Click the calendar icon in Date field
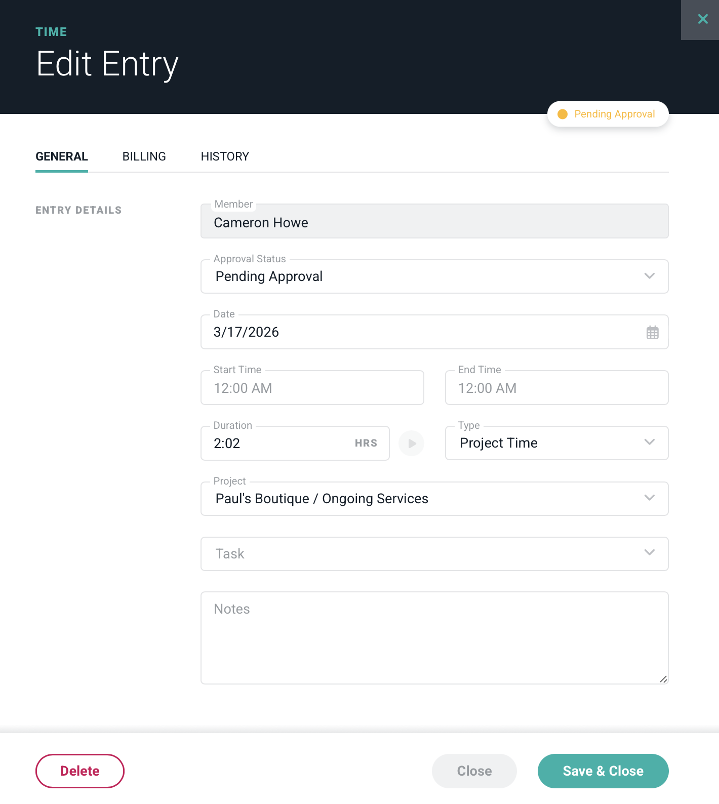 (652, 333)
